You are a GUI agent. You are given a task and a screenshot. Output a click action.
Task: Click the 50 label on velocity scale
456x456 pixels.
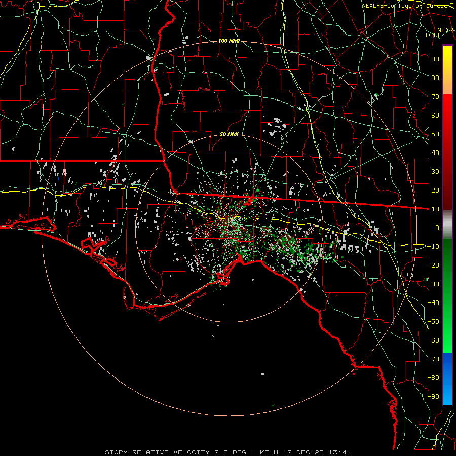coord(435,134)
